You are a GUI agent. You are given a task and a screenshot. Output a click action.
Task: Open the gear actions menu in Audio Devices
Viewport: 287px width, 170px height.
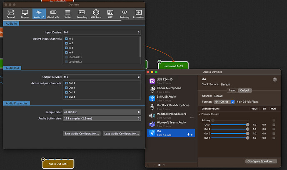[160, 165]
